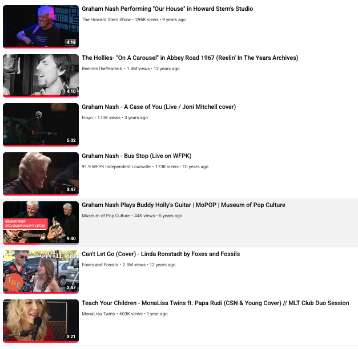The width and height of the screenshot is (358, 349).
Task: Open title "Teach Your Children - MonaLisa Twins"
Action: [215, 303]
